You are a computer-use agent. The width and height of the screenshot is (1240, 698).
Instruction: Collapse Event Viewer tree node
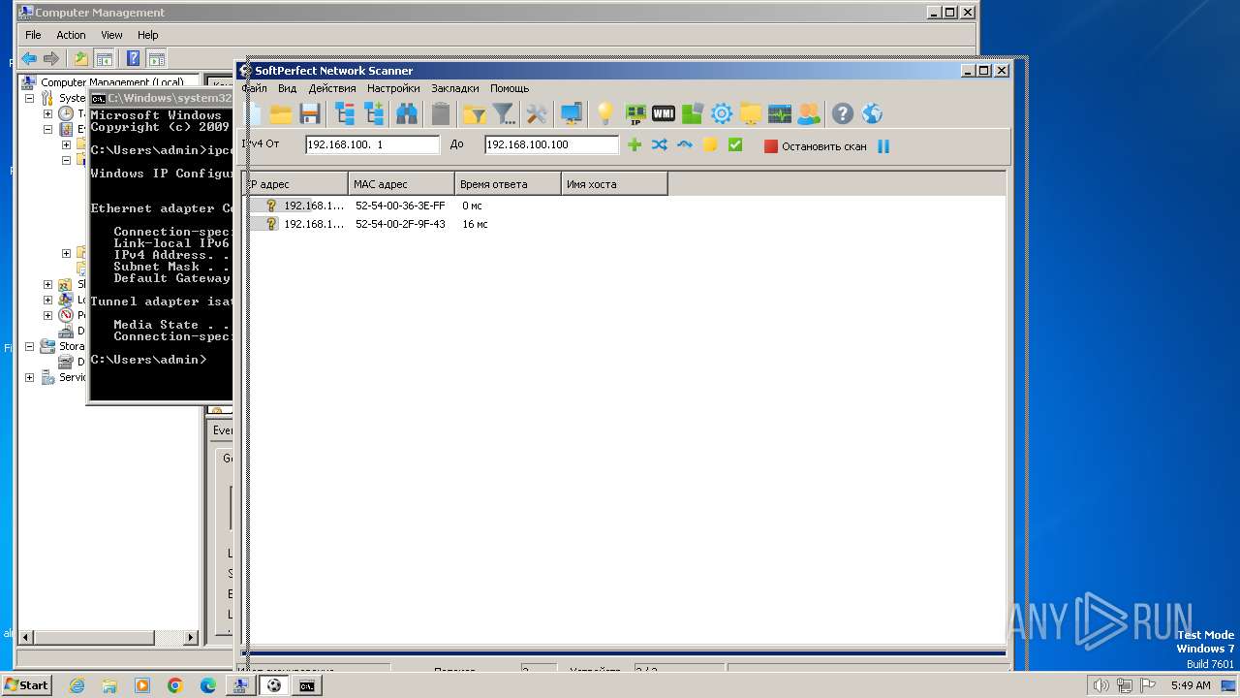pyautogui.click(x=47, y=129)
